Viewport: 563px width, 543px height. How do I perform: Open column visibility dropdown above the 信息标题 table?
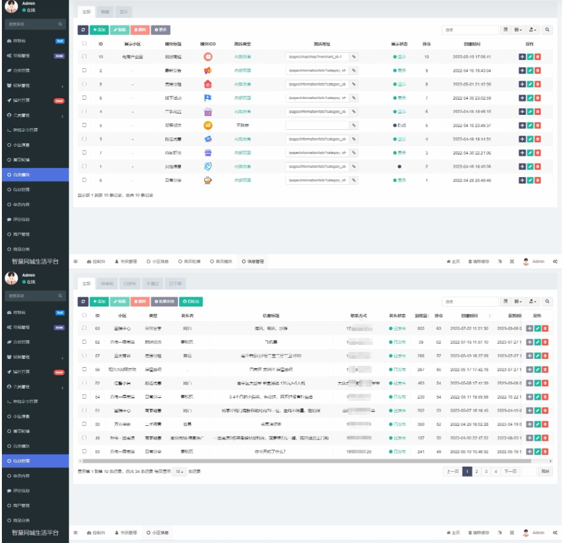pos(518,301)
